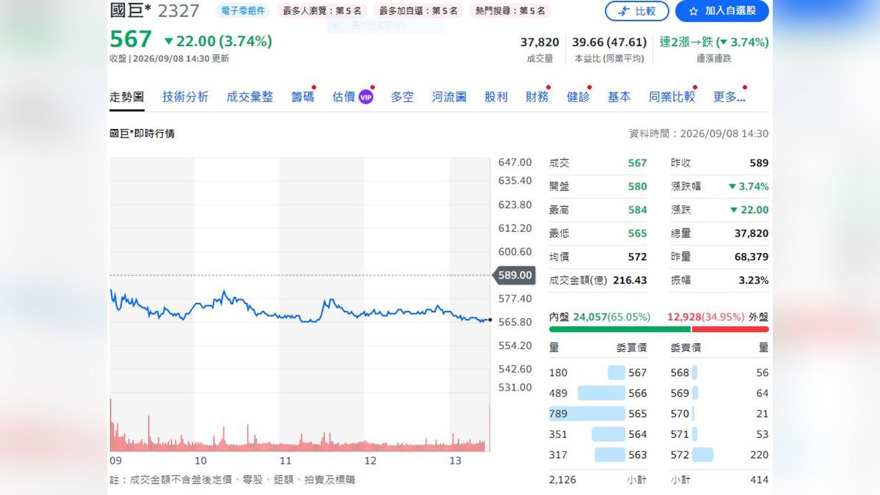Click the bid price 564 row
The width and height of the screenshot is (880, 495).
(x=598, y=434)
